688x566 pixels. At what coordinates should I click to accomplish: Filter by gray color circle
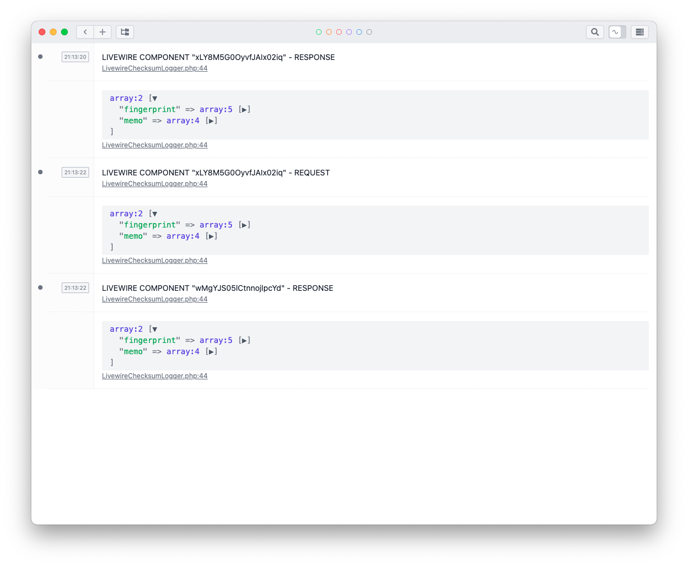(x=369, y=32)
